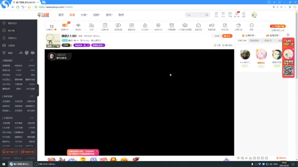Open the history clock icon in header

click(x=216, y=13)
